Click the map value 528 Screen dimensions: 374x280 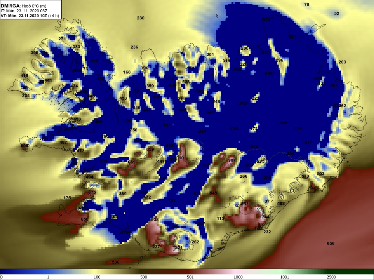click(186, 82)
